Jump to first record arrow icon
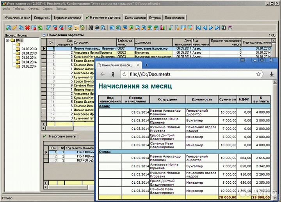 click(198, 28)
